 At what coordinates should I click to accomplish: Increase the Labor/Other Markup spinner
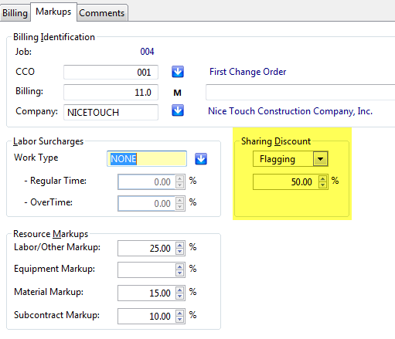179,245
